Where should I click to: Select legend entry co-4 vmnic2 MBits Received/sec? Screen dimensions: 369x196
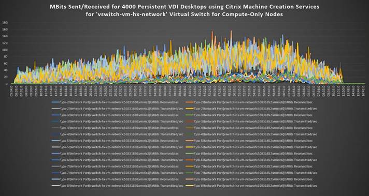[x=115, y=128]
